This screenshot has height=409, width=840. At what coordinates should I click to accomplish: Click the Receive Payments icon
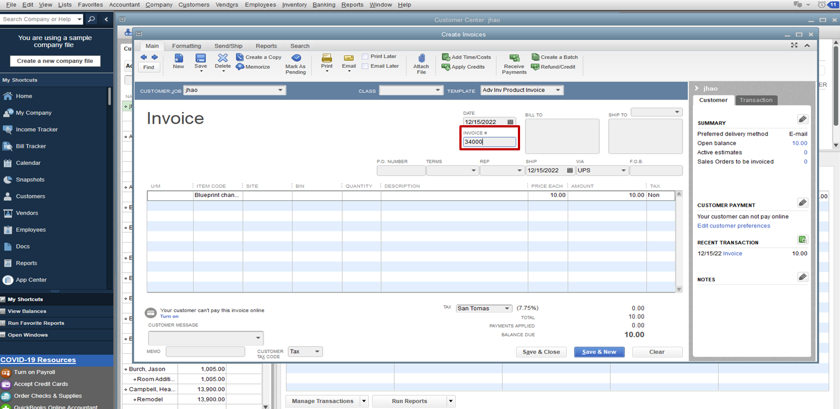coord(514,58)
